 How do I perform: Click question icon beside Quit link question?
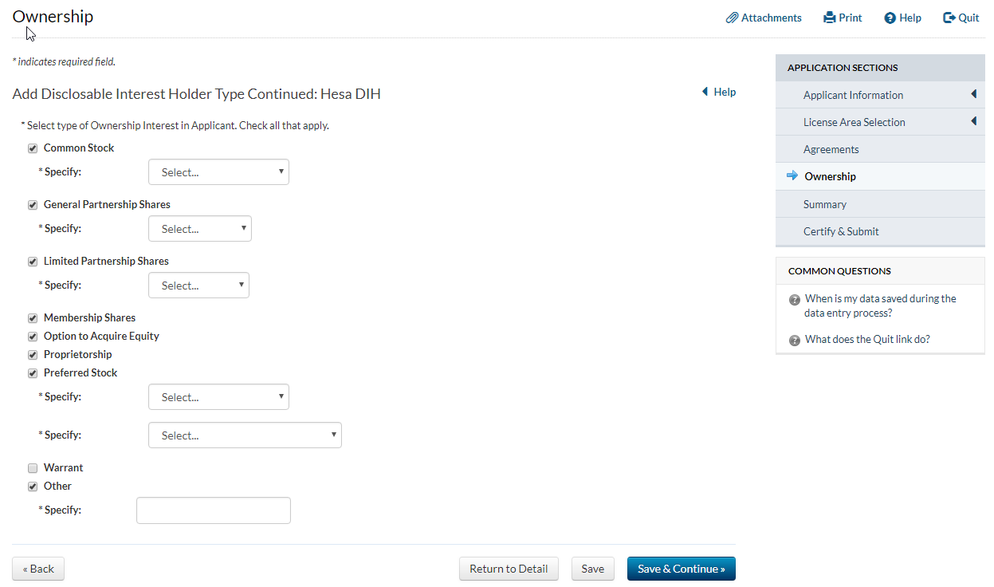[795, 341]
